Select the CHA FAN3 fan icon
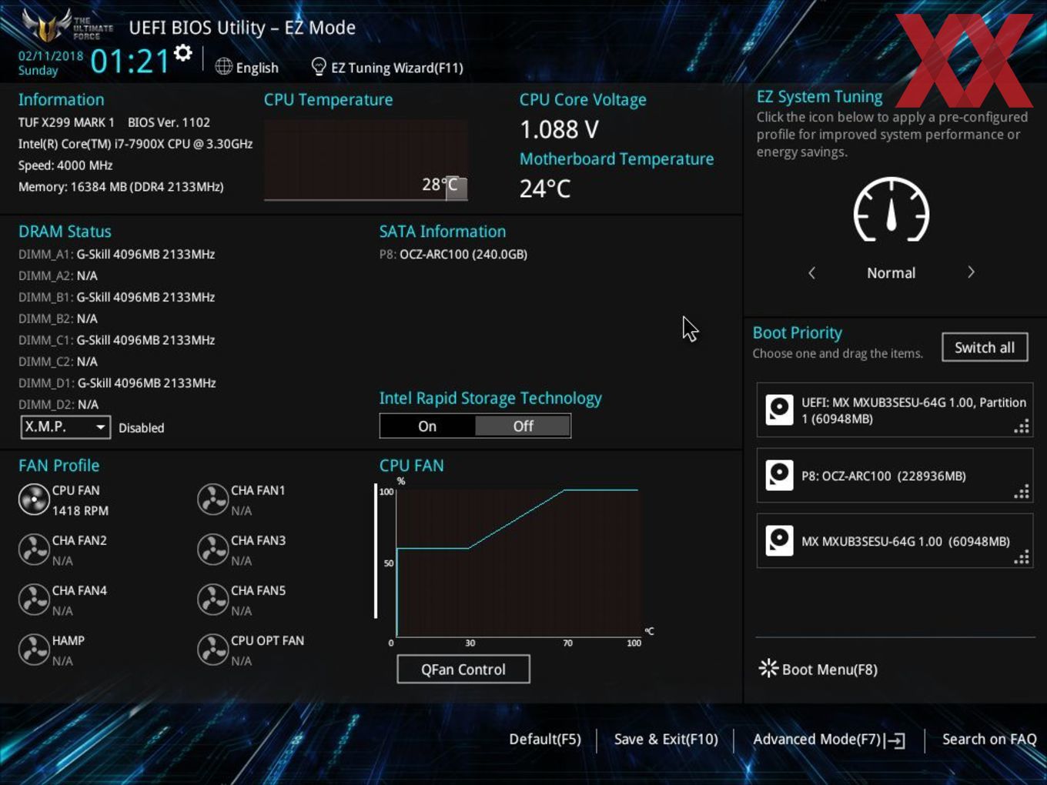 (212, 550)
